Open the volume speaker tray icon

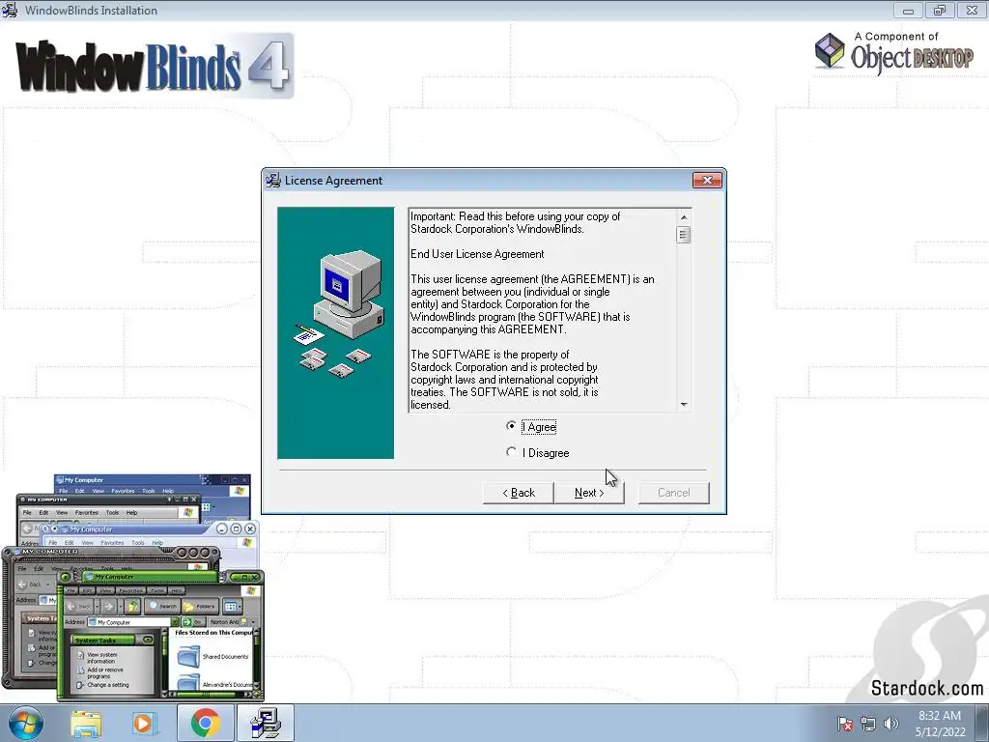[x=890, y=724]
